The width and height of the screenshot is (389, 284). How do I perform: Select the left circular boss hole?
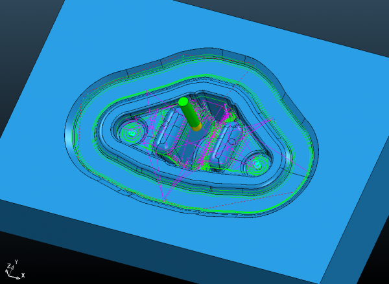point(132,133)
